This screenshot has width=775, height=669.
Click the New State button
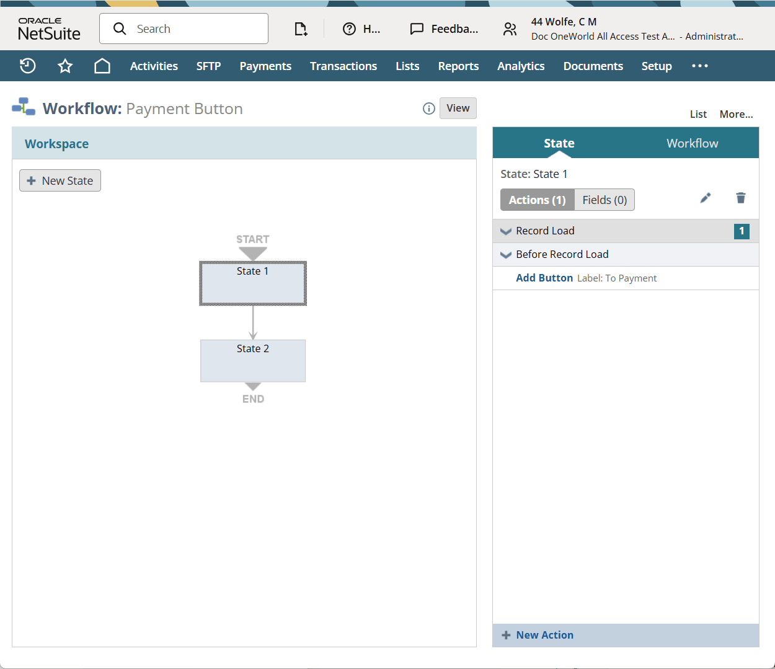point(60,180)
